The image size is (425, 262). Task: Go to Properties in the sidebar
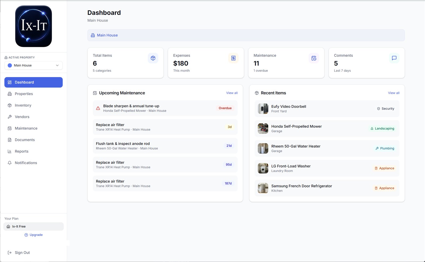pos(33,94)
